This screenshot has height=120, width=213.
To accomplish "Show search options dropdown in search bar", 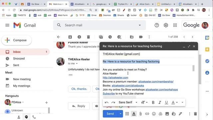I will [140, 25].
